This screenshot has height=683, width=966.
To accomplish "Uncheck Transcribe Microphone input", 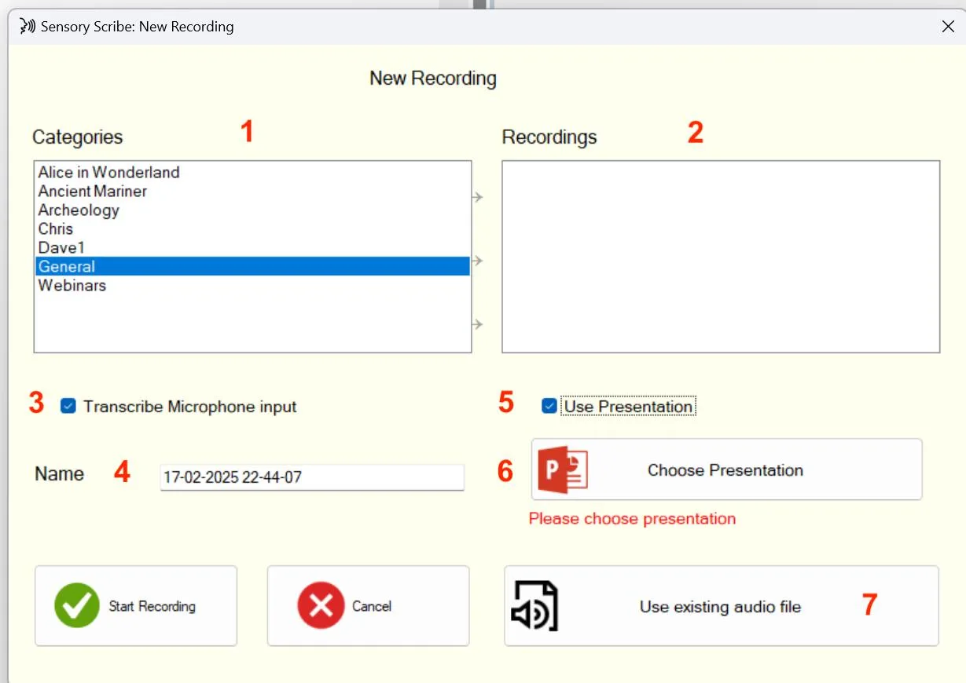I will (x=68, y=406).
